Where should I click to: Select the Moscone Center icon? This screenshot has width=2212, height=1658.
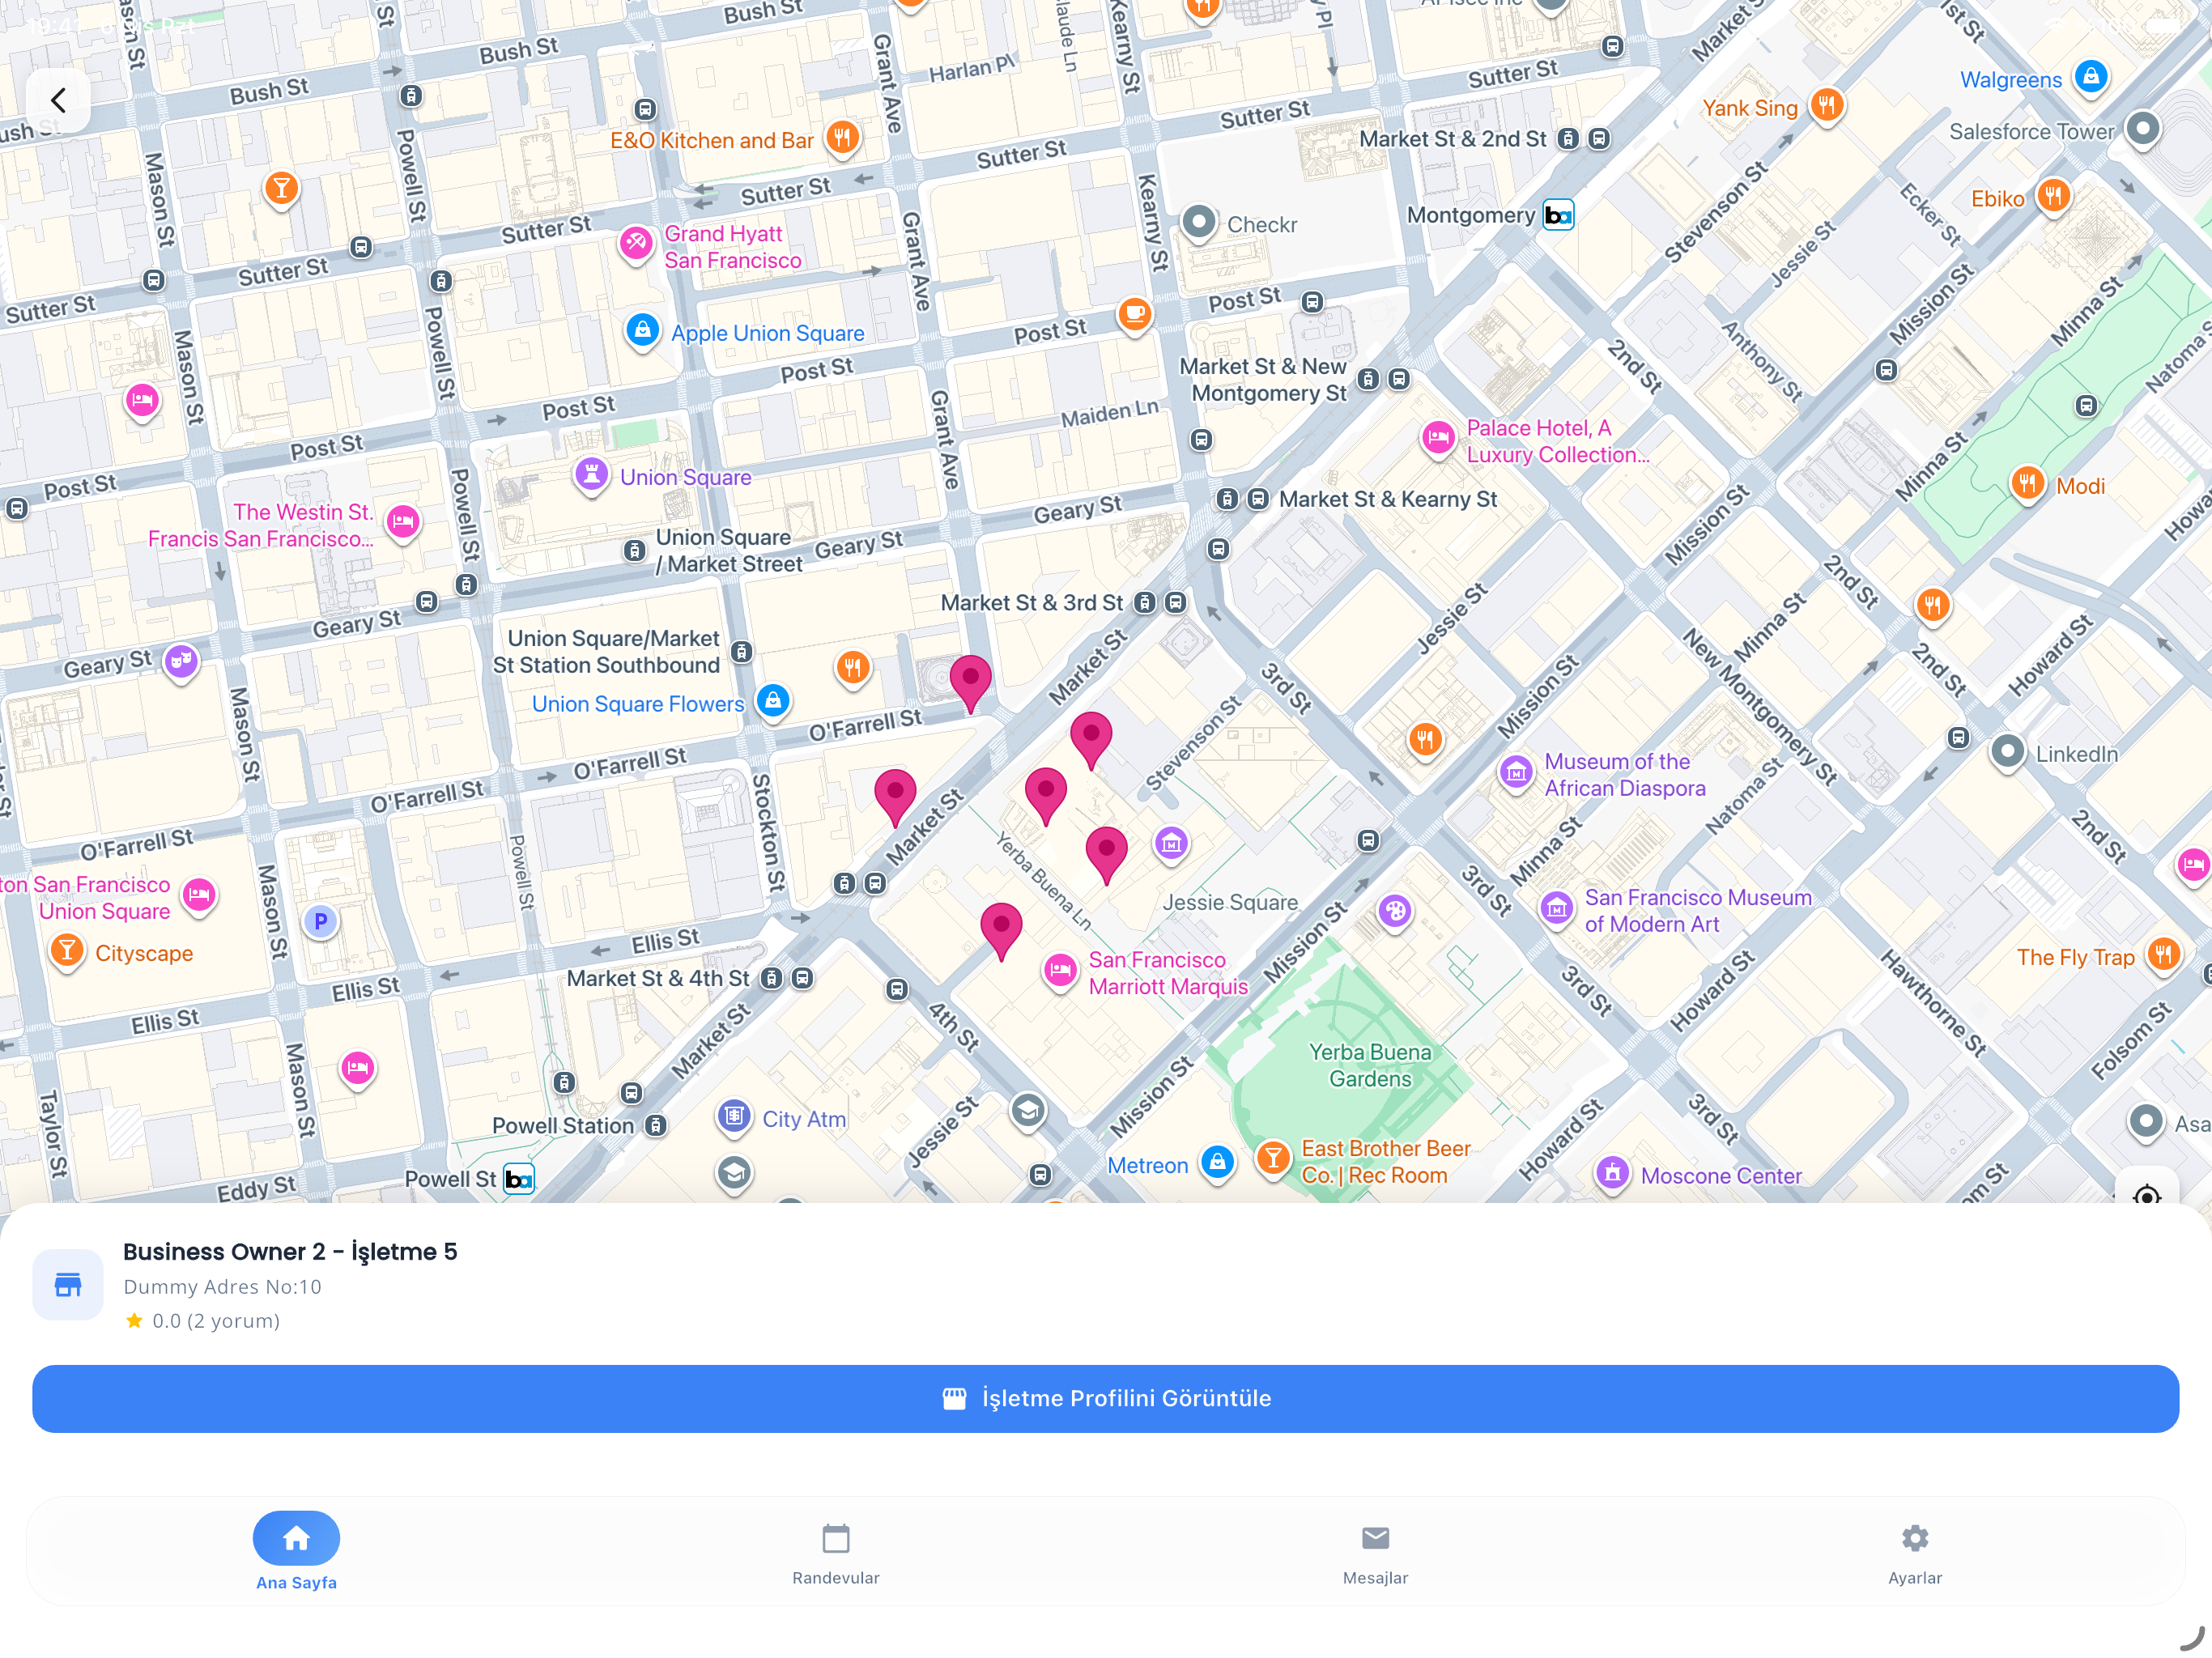(1612, 1172)
